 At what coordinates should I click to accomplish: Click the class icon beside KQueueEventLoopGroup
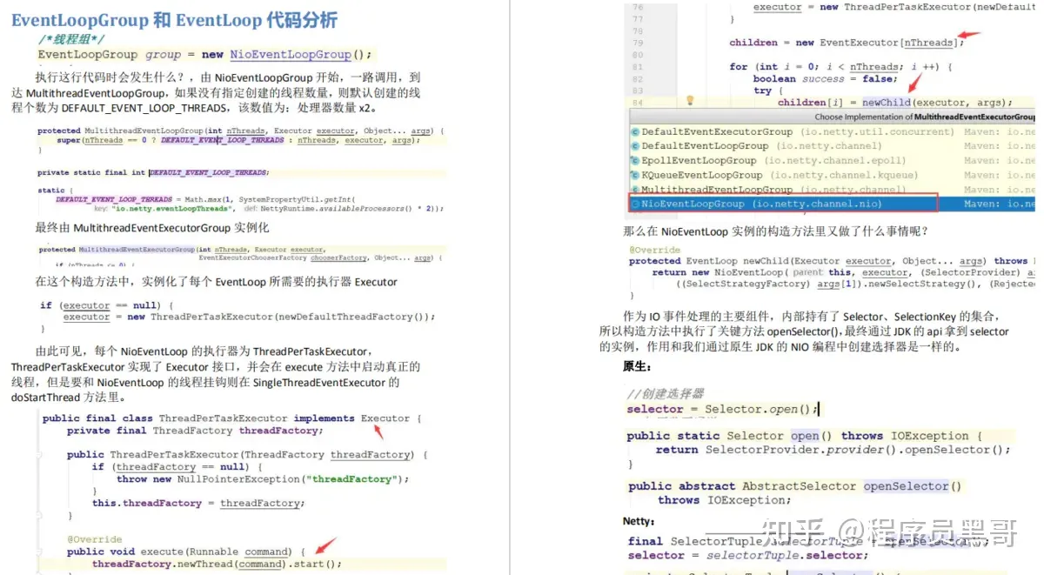pos(636,175)
